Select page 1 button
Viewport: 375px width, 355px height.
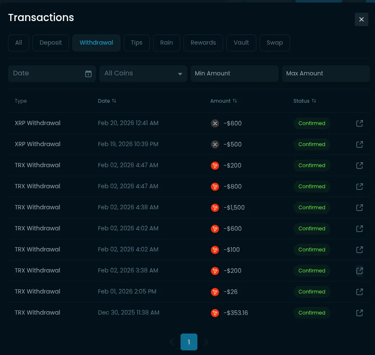coord(189,342)
